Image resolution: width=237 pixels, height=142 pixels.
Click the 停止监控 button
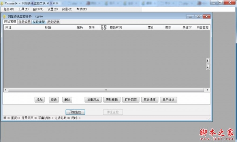tap(113, 112)
